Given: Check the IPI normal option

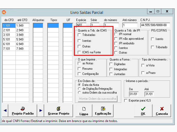Looking at the screenshot, I should (x=116, y=34).
